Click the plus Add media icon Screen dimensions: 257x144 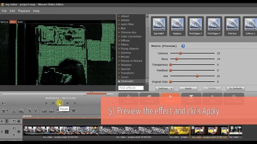pos(4,111)
